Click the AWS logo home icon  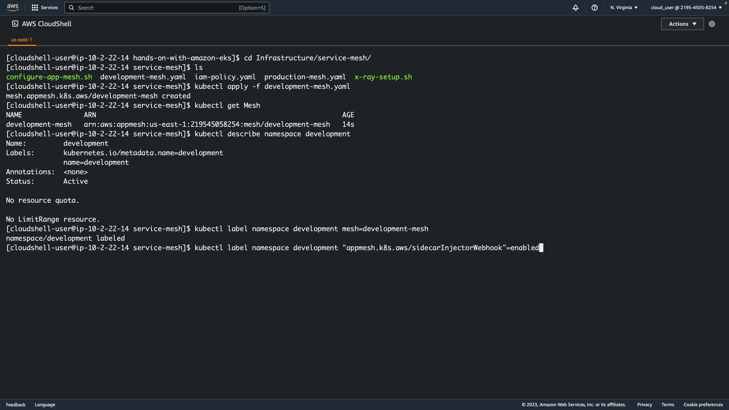point(13,8)
